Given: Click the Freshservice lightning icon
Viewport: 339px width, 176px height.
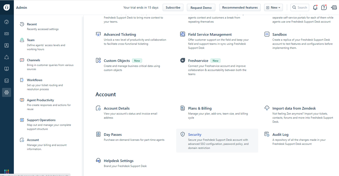Looking at the screenshot, I should 183,61.
